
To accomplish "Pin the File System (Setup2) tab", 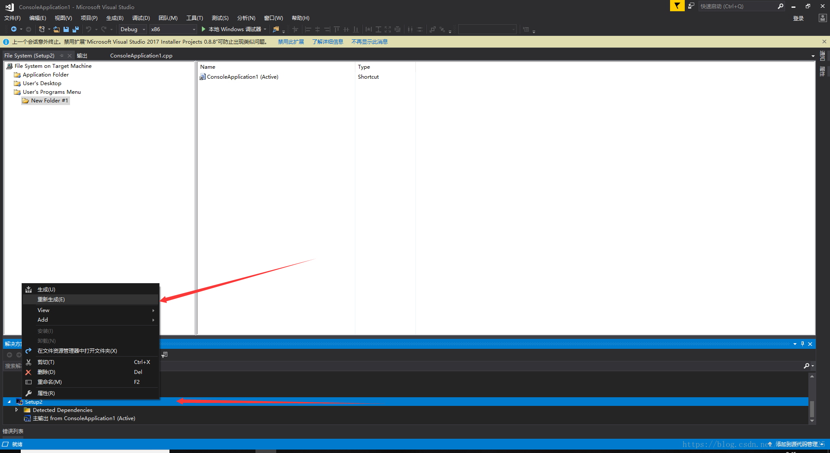I will [62, 55].
